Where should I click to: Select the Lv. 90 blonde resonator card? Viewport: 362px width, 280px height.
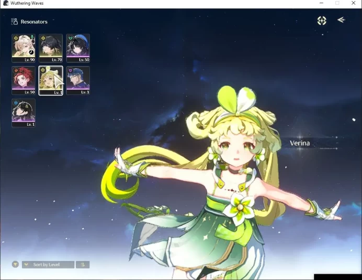click(x=24, y=48)
